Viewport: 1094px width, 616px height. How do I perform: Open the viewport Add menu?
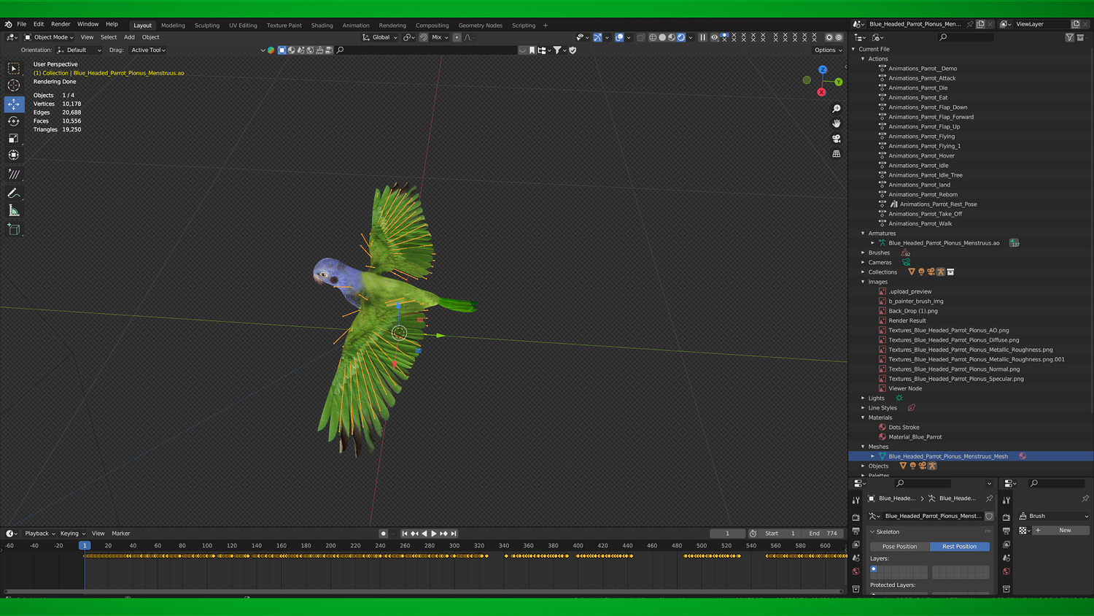coord(129,37)
